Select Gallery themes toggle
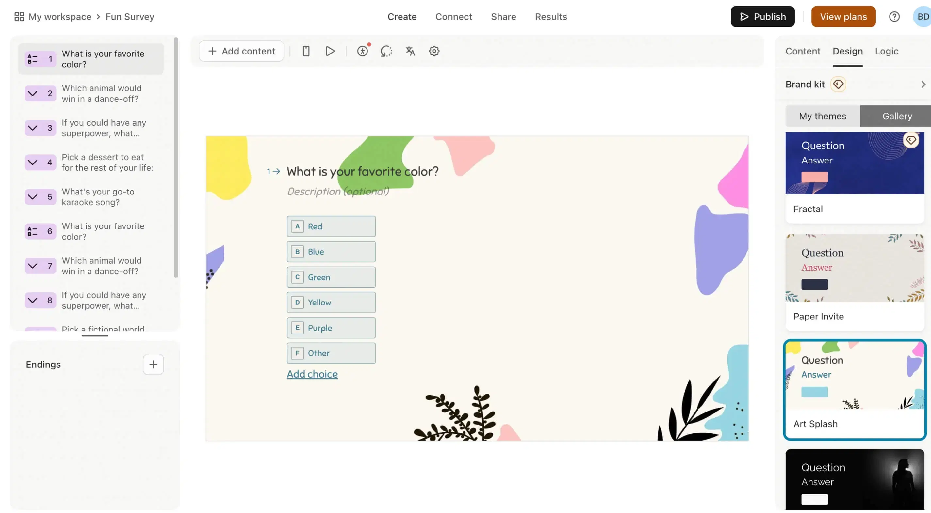931x513 pixels. [896, 116]
